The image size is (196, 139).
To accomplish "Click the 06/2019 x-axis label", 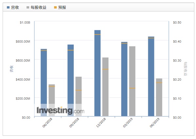I will point(155,123).
